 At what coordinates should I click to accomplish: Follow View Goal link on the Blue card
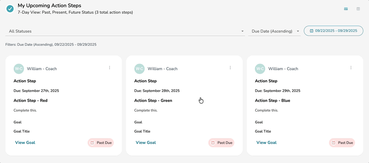[x=266, y=142]
